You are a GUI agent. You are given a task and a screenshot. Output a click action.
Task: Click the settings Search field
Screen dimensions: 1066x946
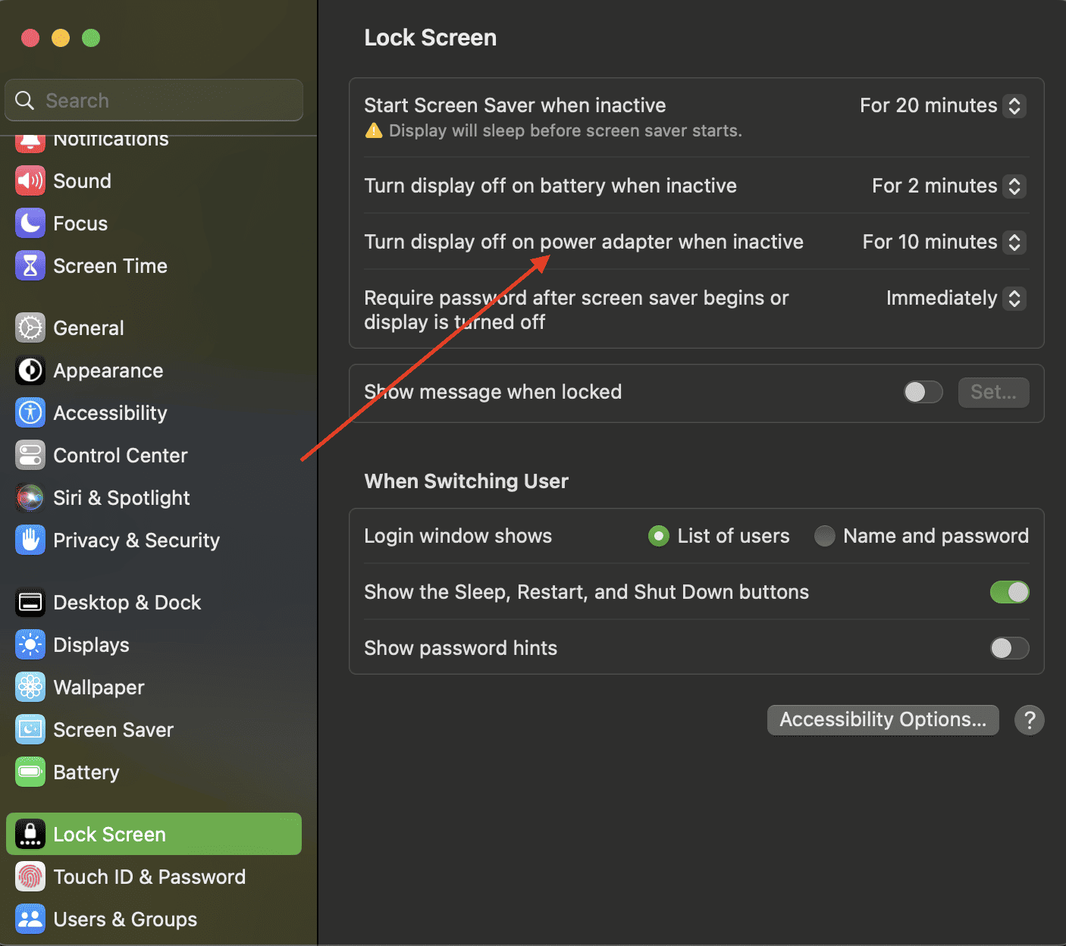coord(153,99)
